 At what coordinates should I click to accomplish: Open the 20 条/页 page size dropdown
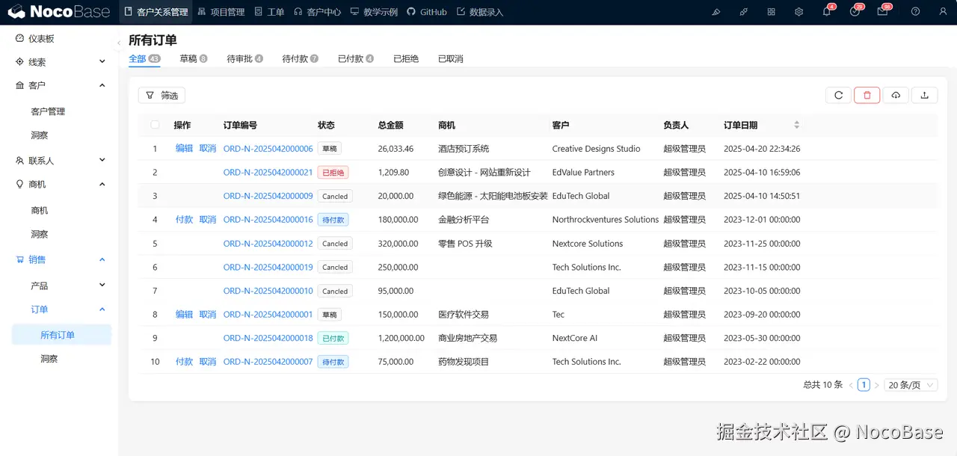911,385
